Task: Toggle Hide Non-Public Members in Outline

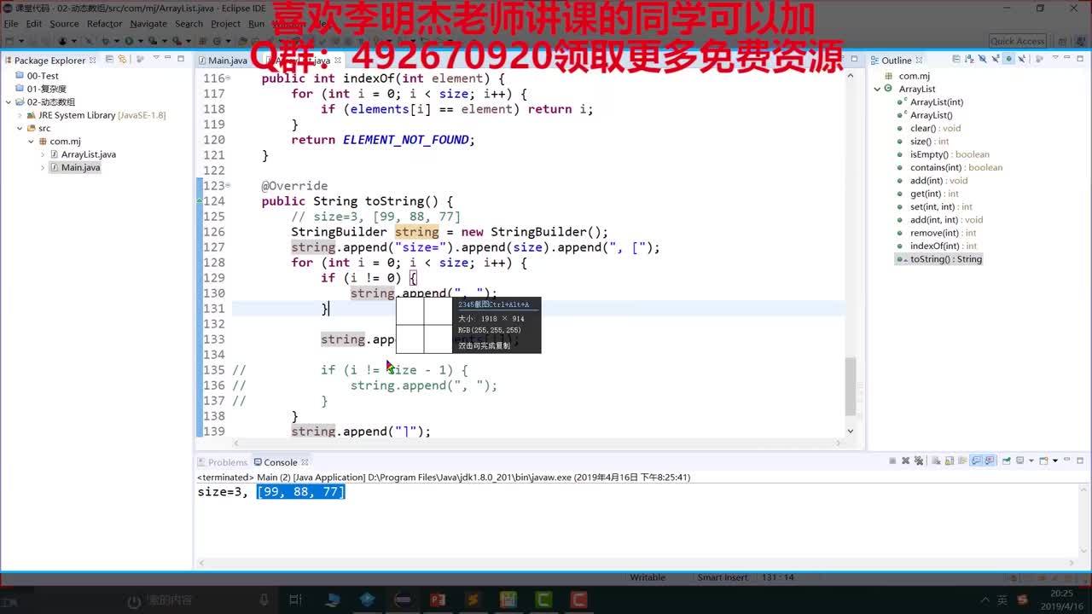Action: coord(1008,60)
